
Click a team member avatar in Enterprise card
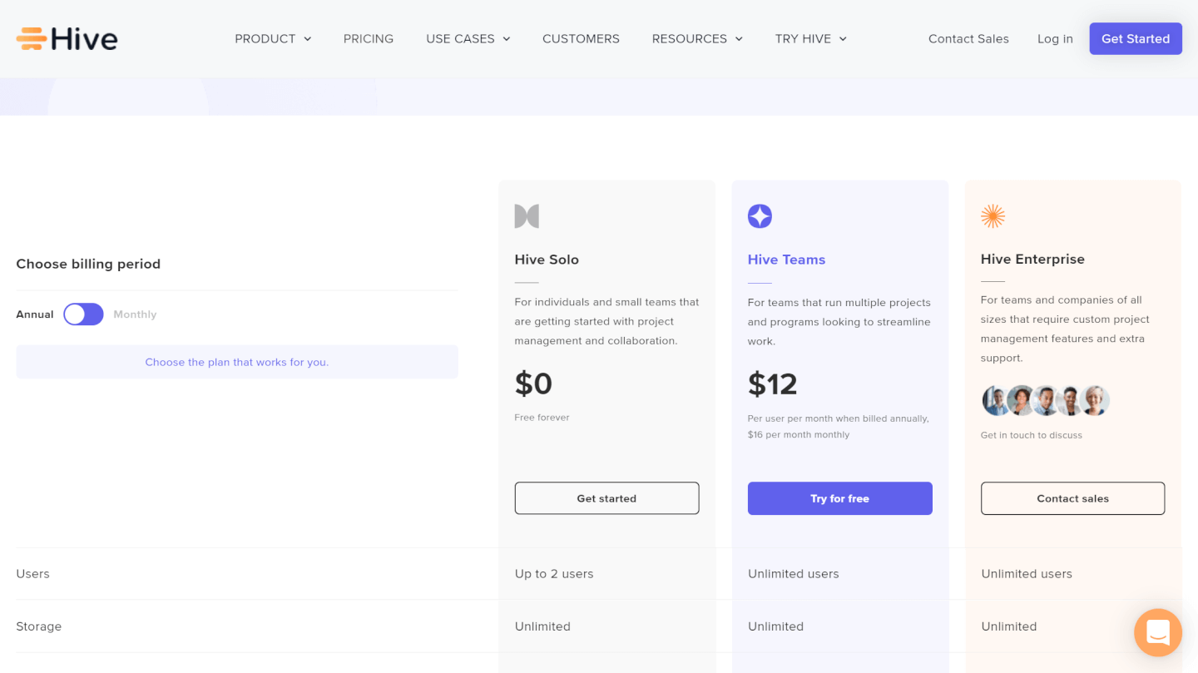pos(1045,400)
